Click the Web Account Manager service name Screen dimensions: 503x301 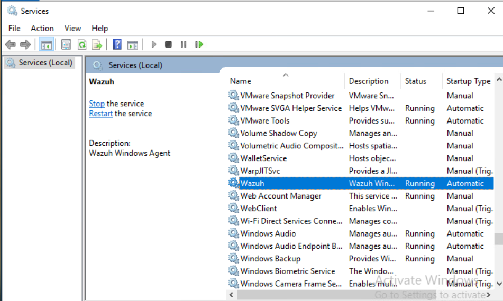point(281,195)
